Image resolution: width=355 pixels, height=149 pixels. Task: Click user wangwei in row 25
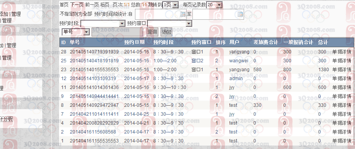[x=239, y=61]
